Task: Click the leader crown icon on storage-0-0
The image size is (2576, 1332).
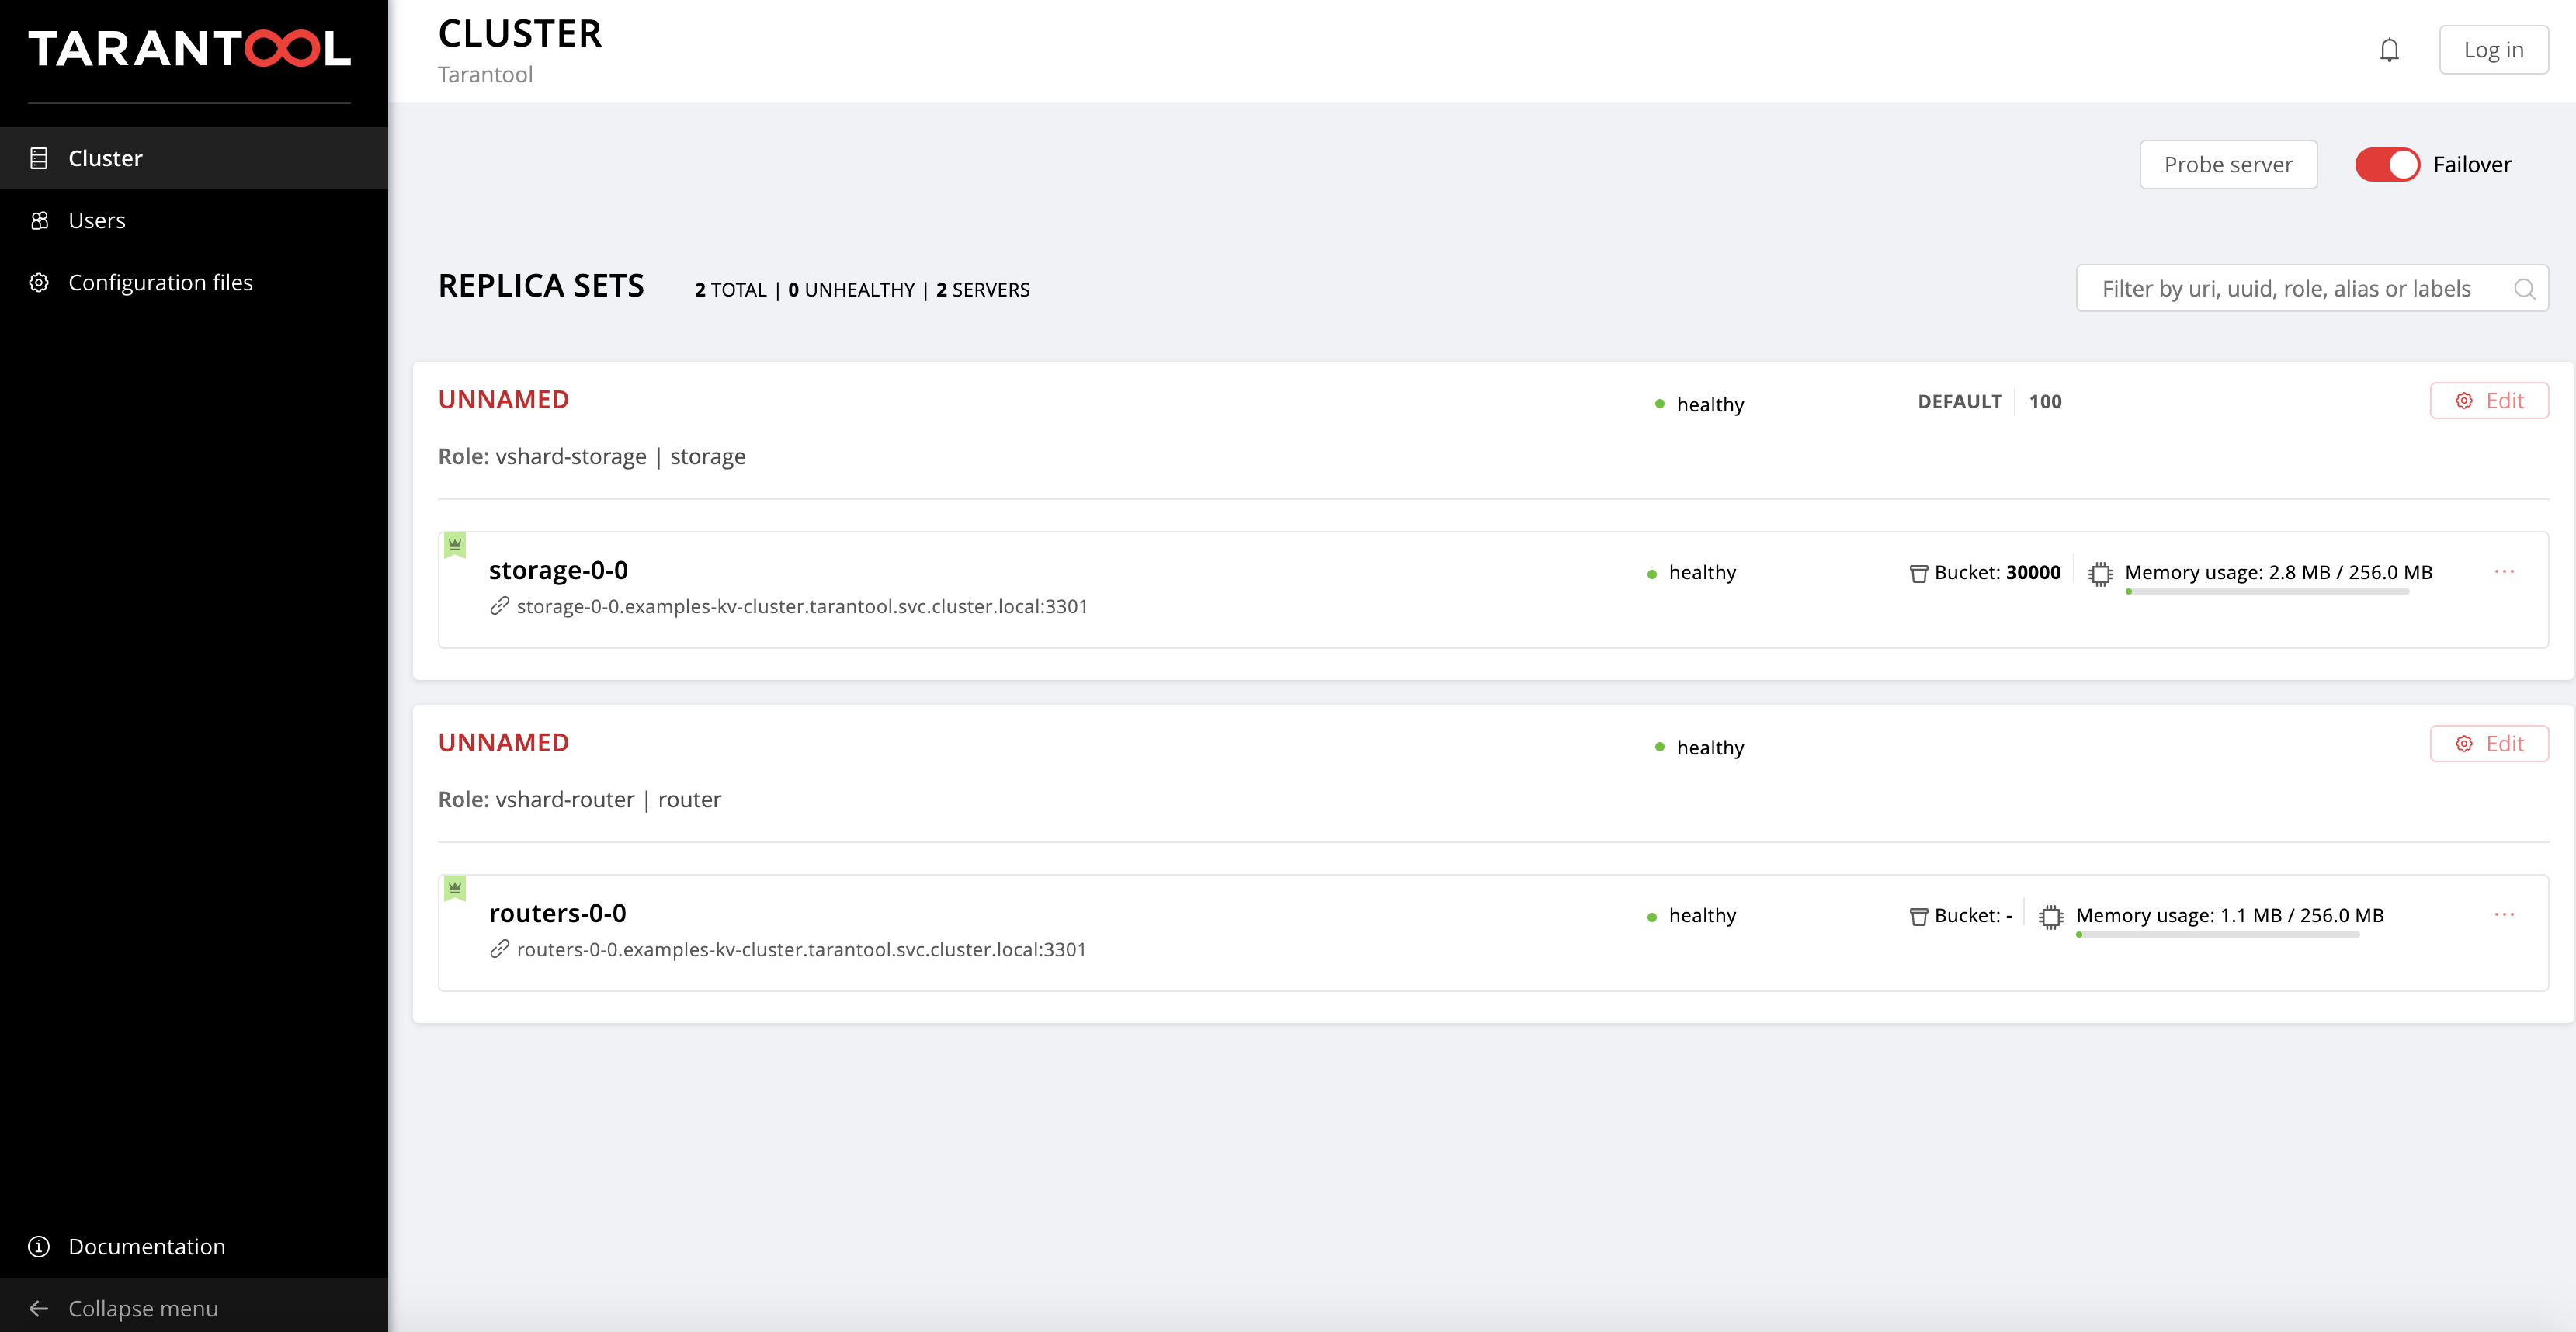Action: (455, 545)
